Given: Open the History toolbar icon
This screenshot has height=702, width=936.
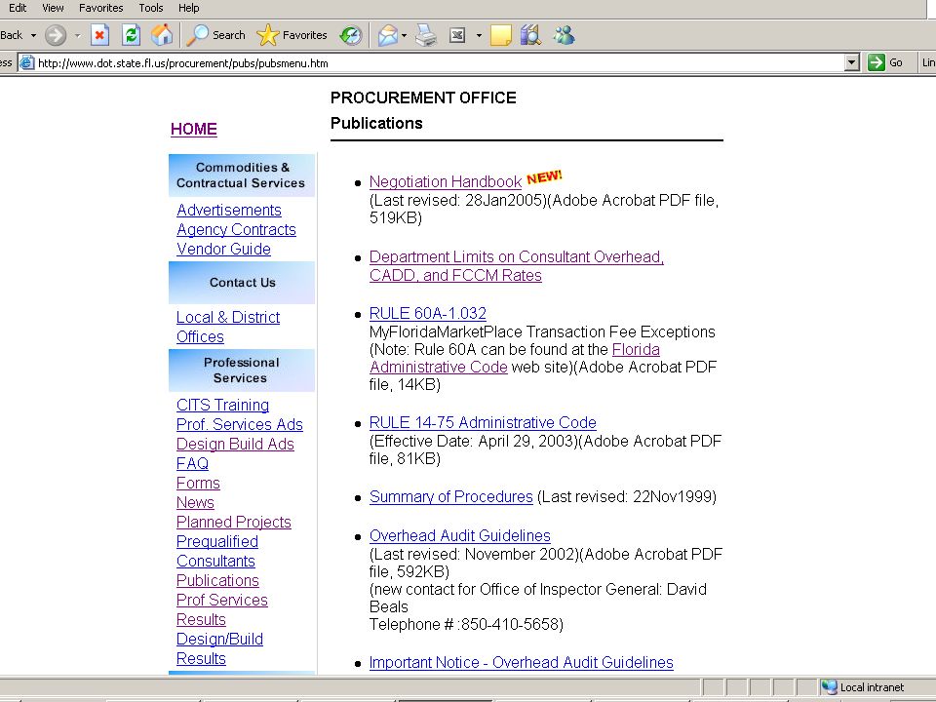Looking at the screenshot, I should coord(350,35).
